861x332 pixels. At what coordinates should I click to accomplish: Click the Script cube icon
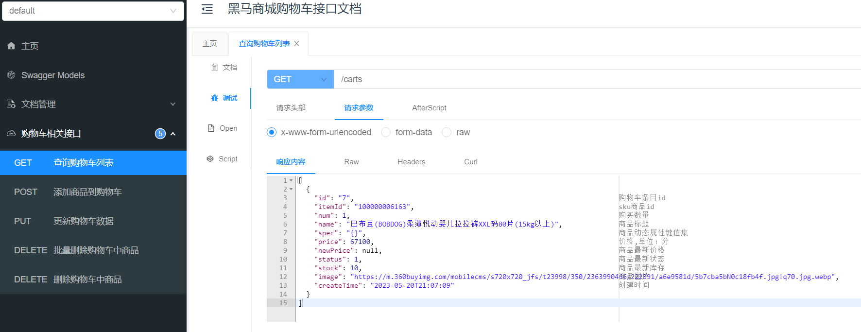pyautogui.click(x=210, y=158)
